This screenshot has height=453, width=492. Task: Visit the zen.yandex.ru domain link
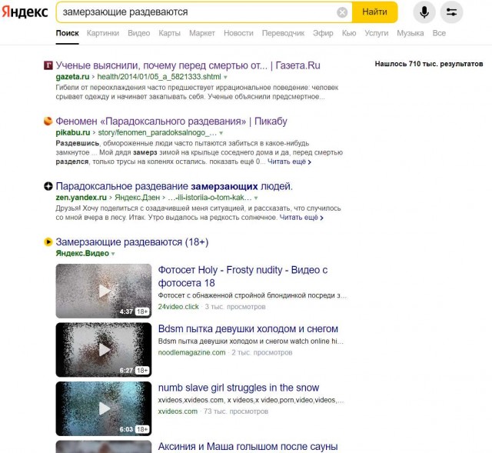(x=81, y=198)
